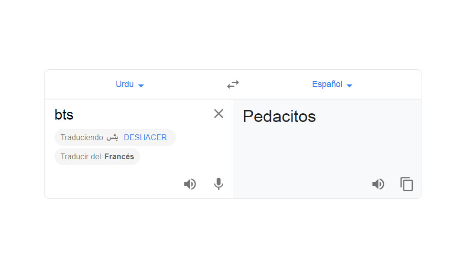Select the Español target language label

[x=327, y=84]
